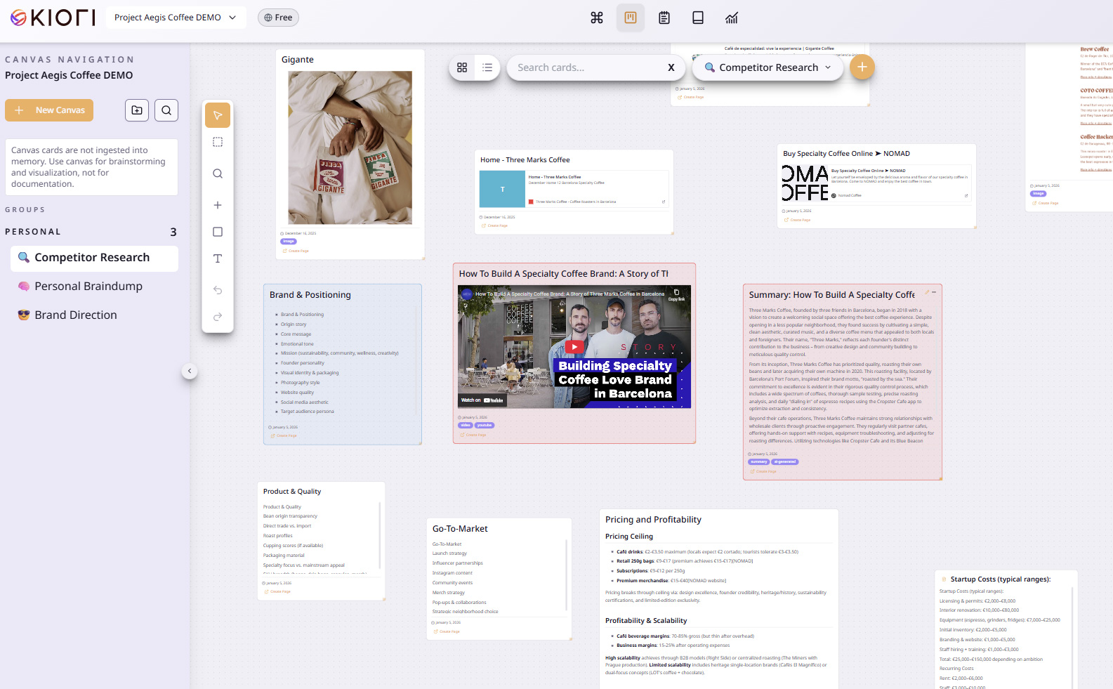
Task: Click the summary tag on Summary card
Action: click(759, 462)
